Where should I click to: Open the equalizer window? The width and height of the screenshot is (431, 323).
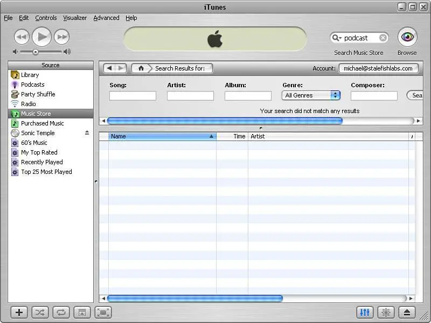(365, 312)
